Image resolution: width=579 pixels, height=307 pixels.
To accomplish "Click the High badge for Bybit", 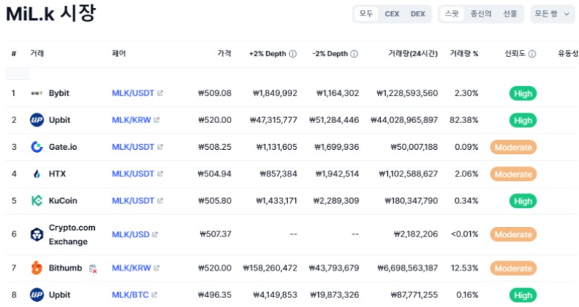I will pos(523,93).
